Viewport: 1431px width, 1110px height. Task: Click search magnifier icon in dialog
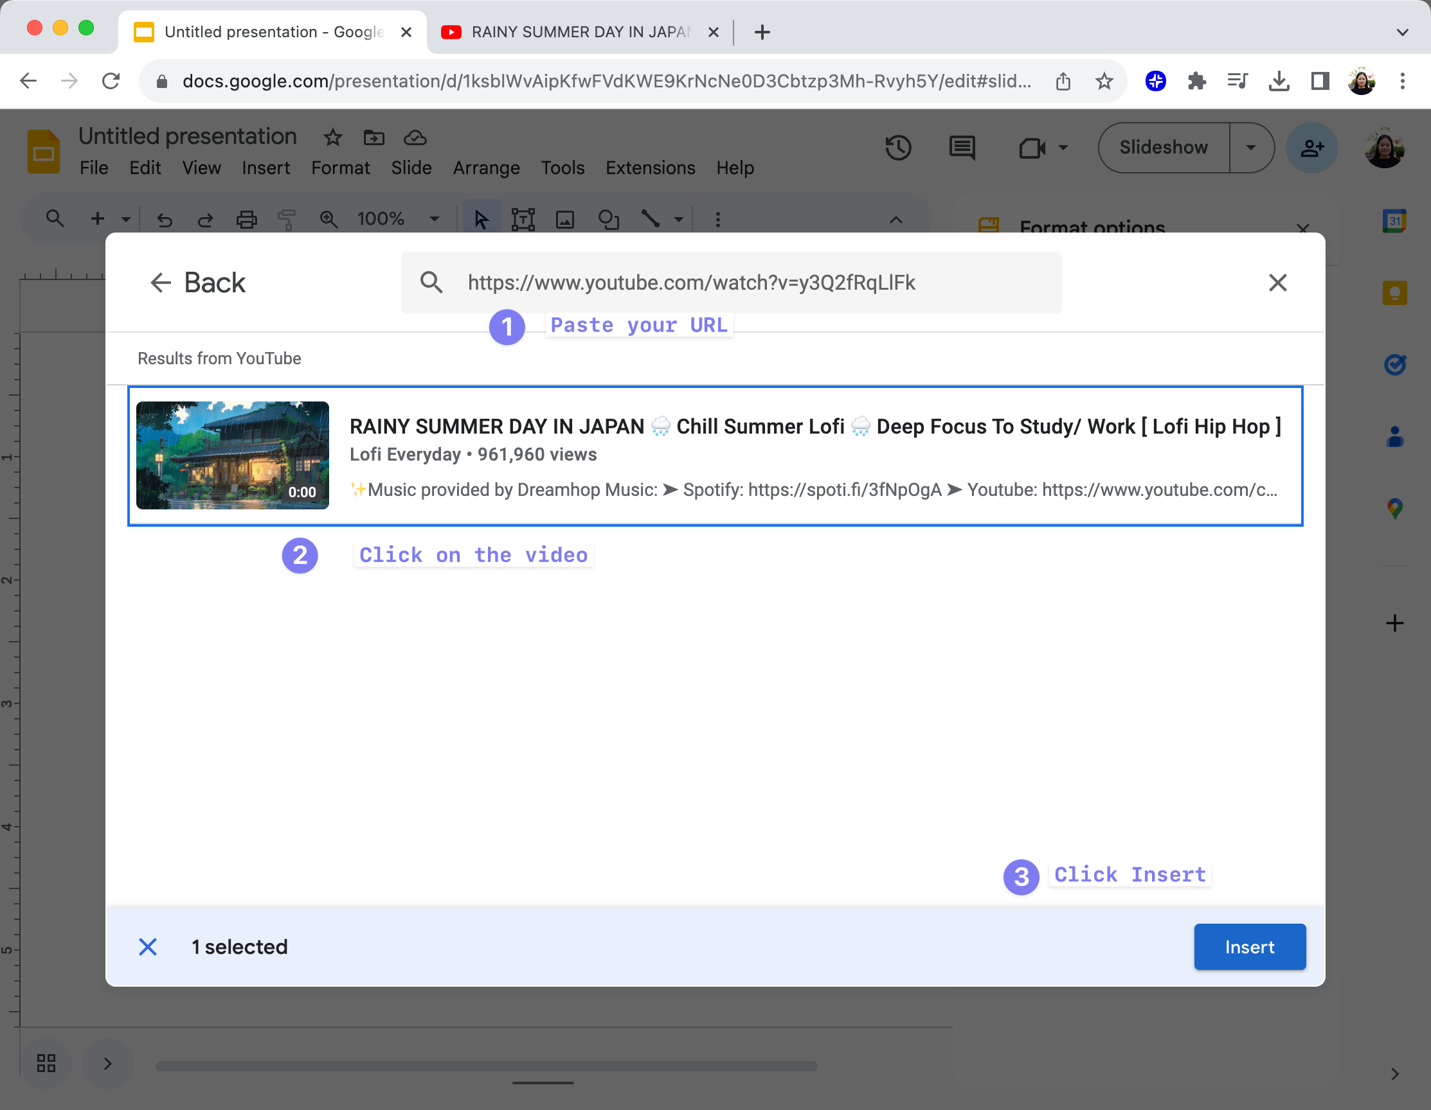[431, 283]
